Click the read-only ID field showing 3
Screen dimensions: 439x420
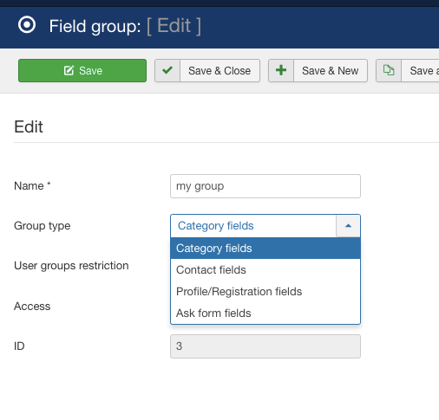tap(265, 346)
